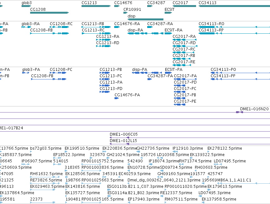
Task: Click protein ECSIT-PA
Action: point(174,70)
